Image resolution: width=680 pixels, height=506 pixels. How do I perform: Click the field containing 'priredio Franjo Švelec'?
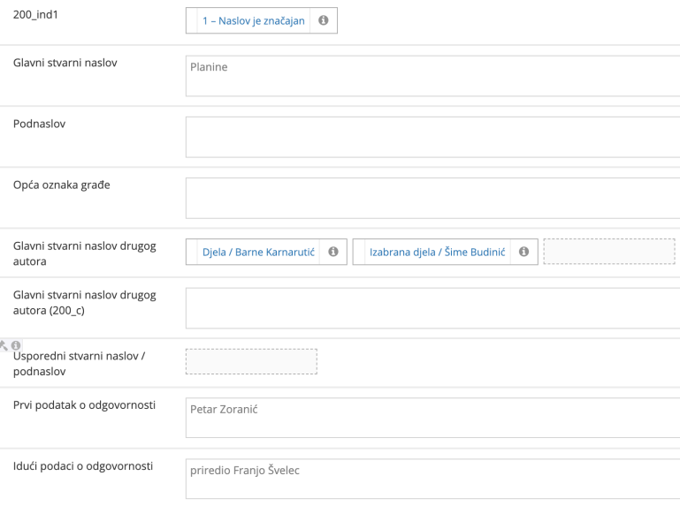432,479
